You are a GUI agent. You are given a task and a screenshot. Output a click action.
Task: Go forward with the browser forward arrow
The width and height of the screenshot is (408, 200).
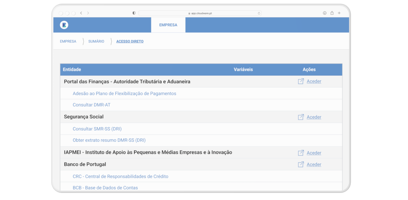pos(88,13)
